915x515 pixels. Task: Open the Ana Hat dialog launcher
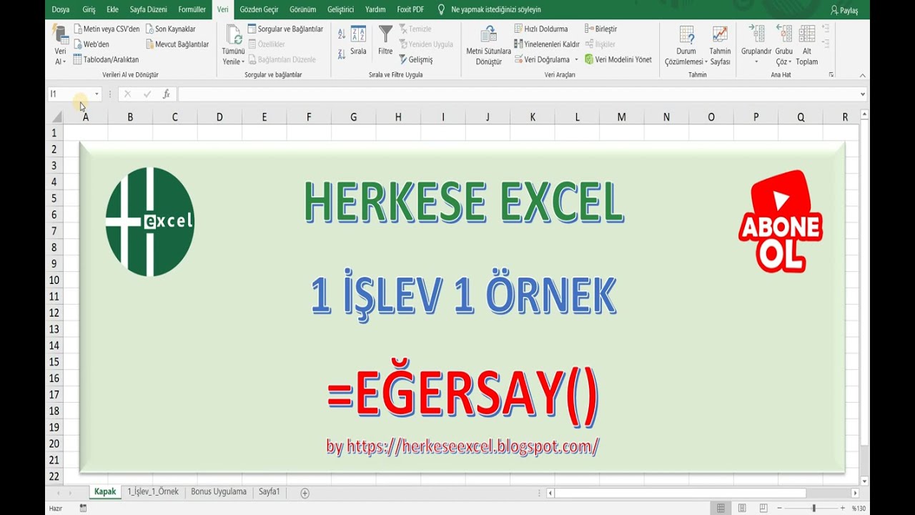point(831,74)
